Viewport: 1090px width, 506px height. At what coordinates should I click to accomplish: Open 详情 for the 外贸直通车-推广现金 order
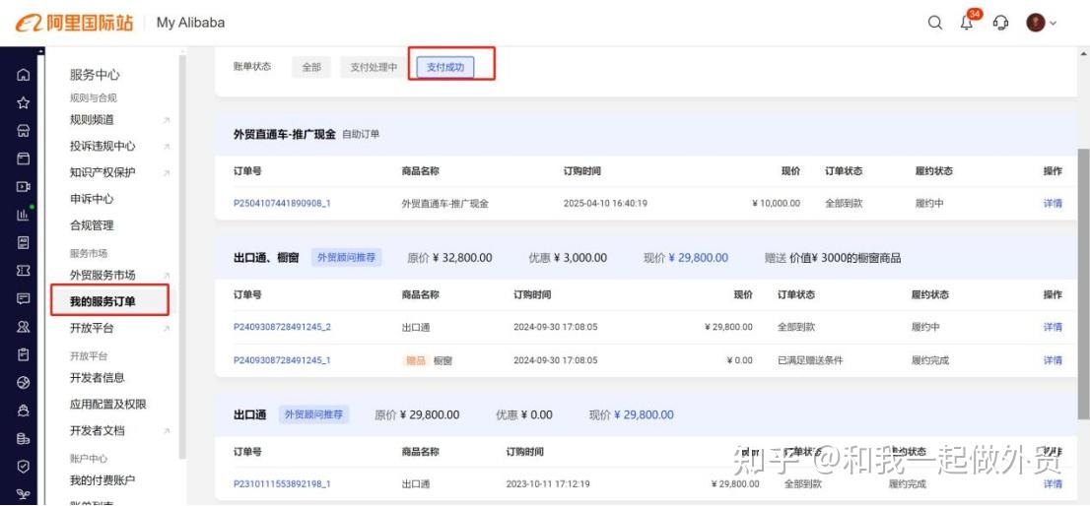(x=1053, y=204)
